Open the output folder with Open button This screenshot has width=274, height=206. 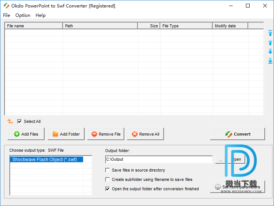[236, 160]
